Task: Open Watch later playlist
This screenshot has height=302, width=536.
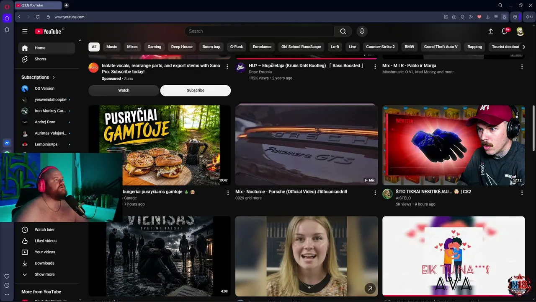Action: pyautogui.click(x=47, y=230)
